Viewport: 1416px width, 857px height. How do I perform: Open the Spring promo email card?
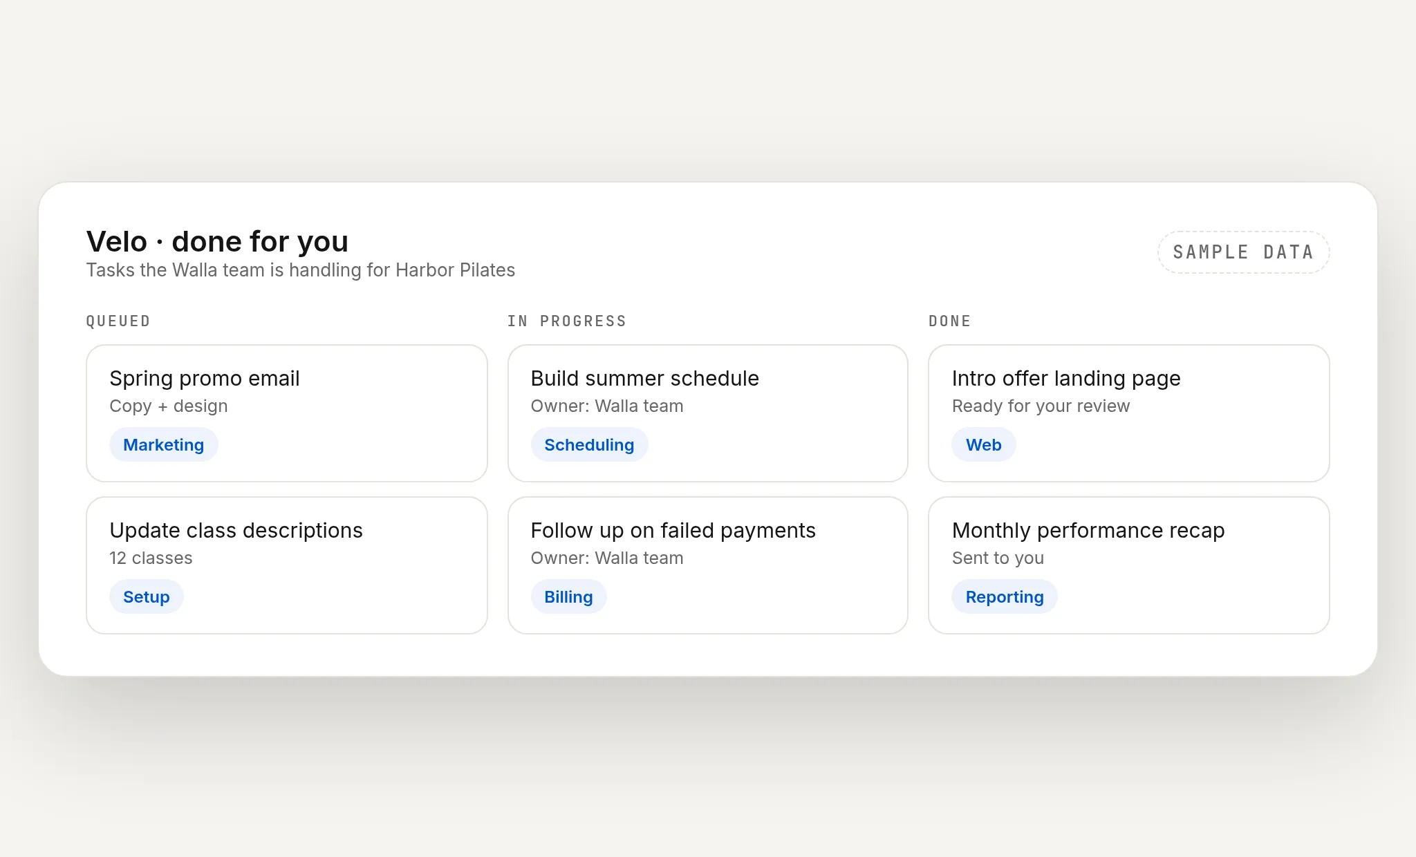point(287,413)
